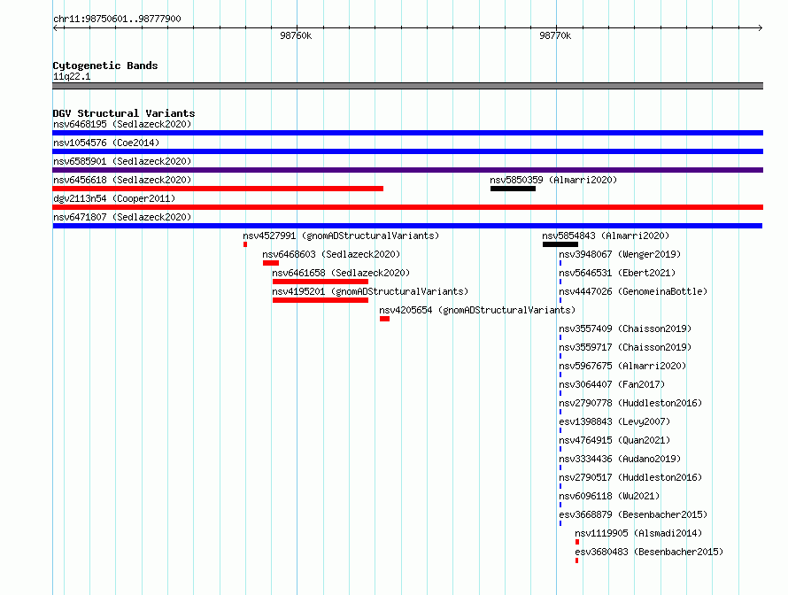Click the esv3668879 (Besenbacher2015) label

(633, 514)
